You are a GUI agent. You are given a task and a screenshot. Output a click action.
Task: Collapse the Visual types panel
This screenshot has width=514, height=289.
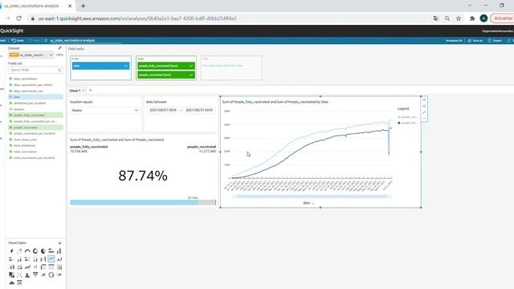pos(59,242)
